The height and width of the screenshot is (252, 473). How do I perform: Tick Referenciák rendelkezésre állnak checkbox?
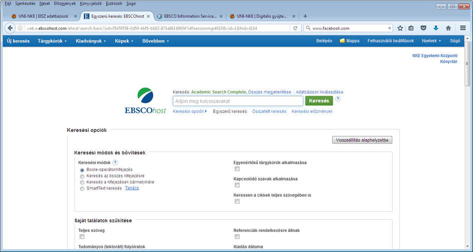237,236
